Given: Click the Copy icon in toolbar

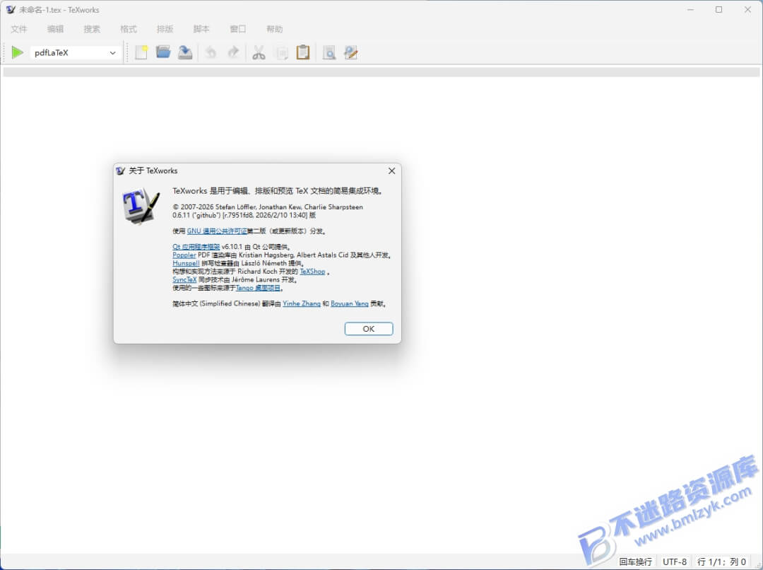Looking at the screenshot, I should 282,52.
